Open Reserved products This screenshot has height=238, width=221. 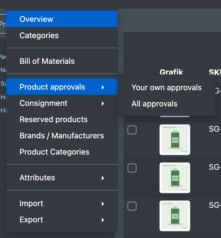point(62,120)
